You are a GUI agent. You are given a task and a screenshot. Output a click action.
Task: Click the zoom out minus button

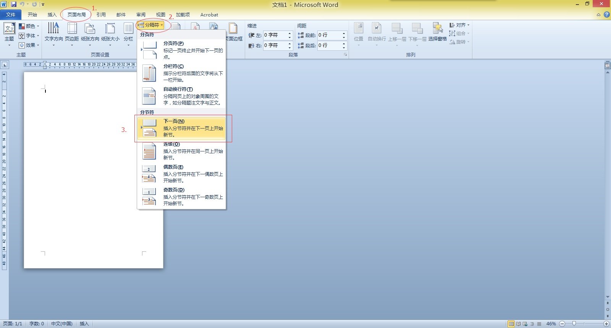point(562,324)
